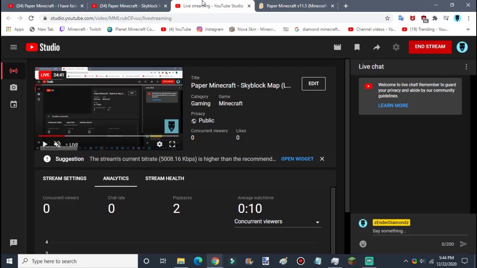Open Chrome extensions puzzle icon

coord(435,18)
